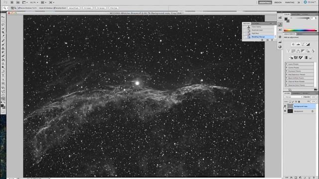
Task: Click the Fit Screen button
Action: coord(88,8)
